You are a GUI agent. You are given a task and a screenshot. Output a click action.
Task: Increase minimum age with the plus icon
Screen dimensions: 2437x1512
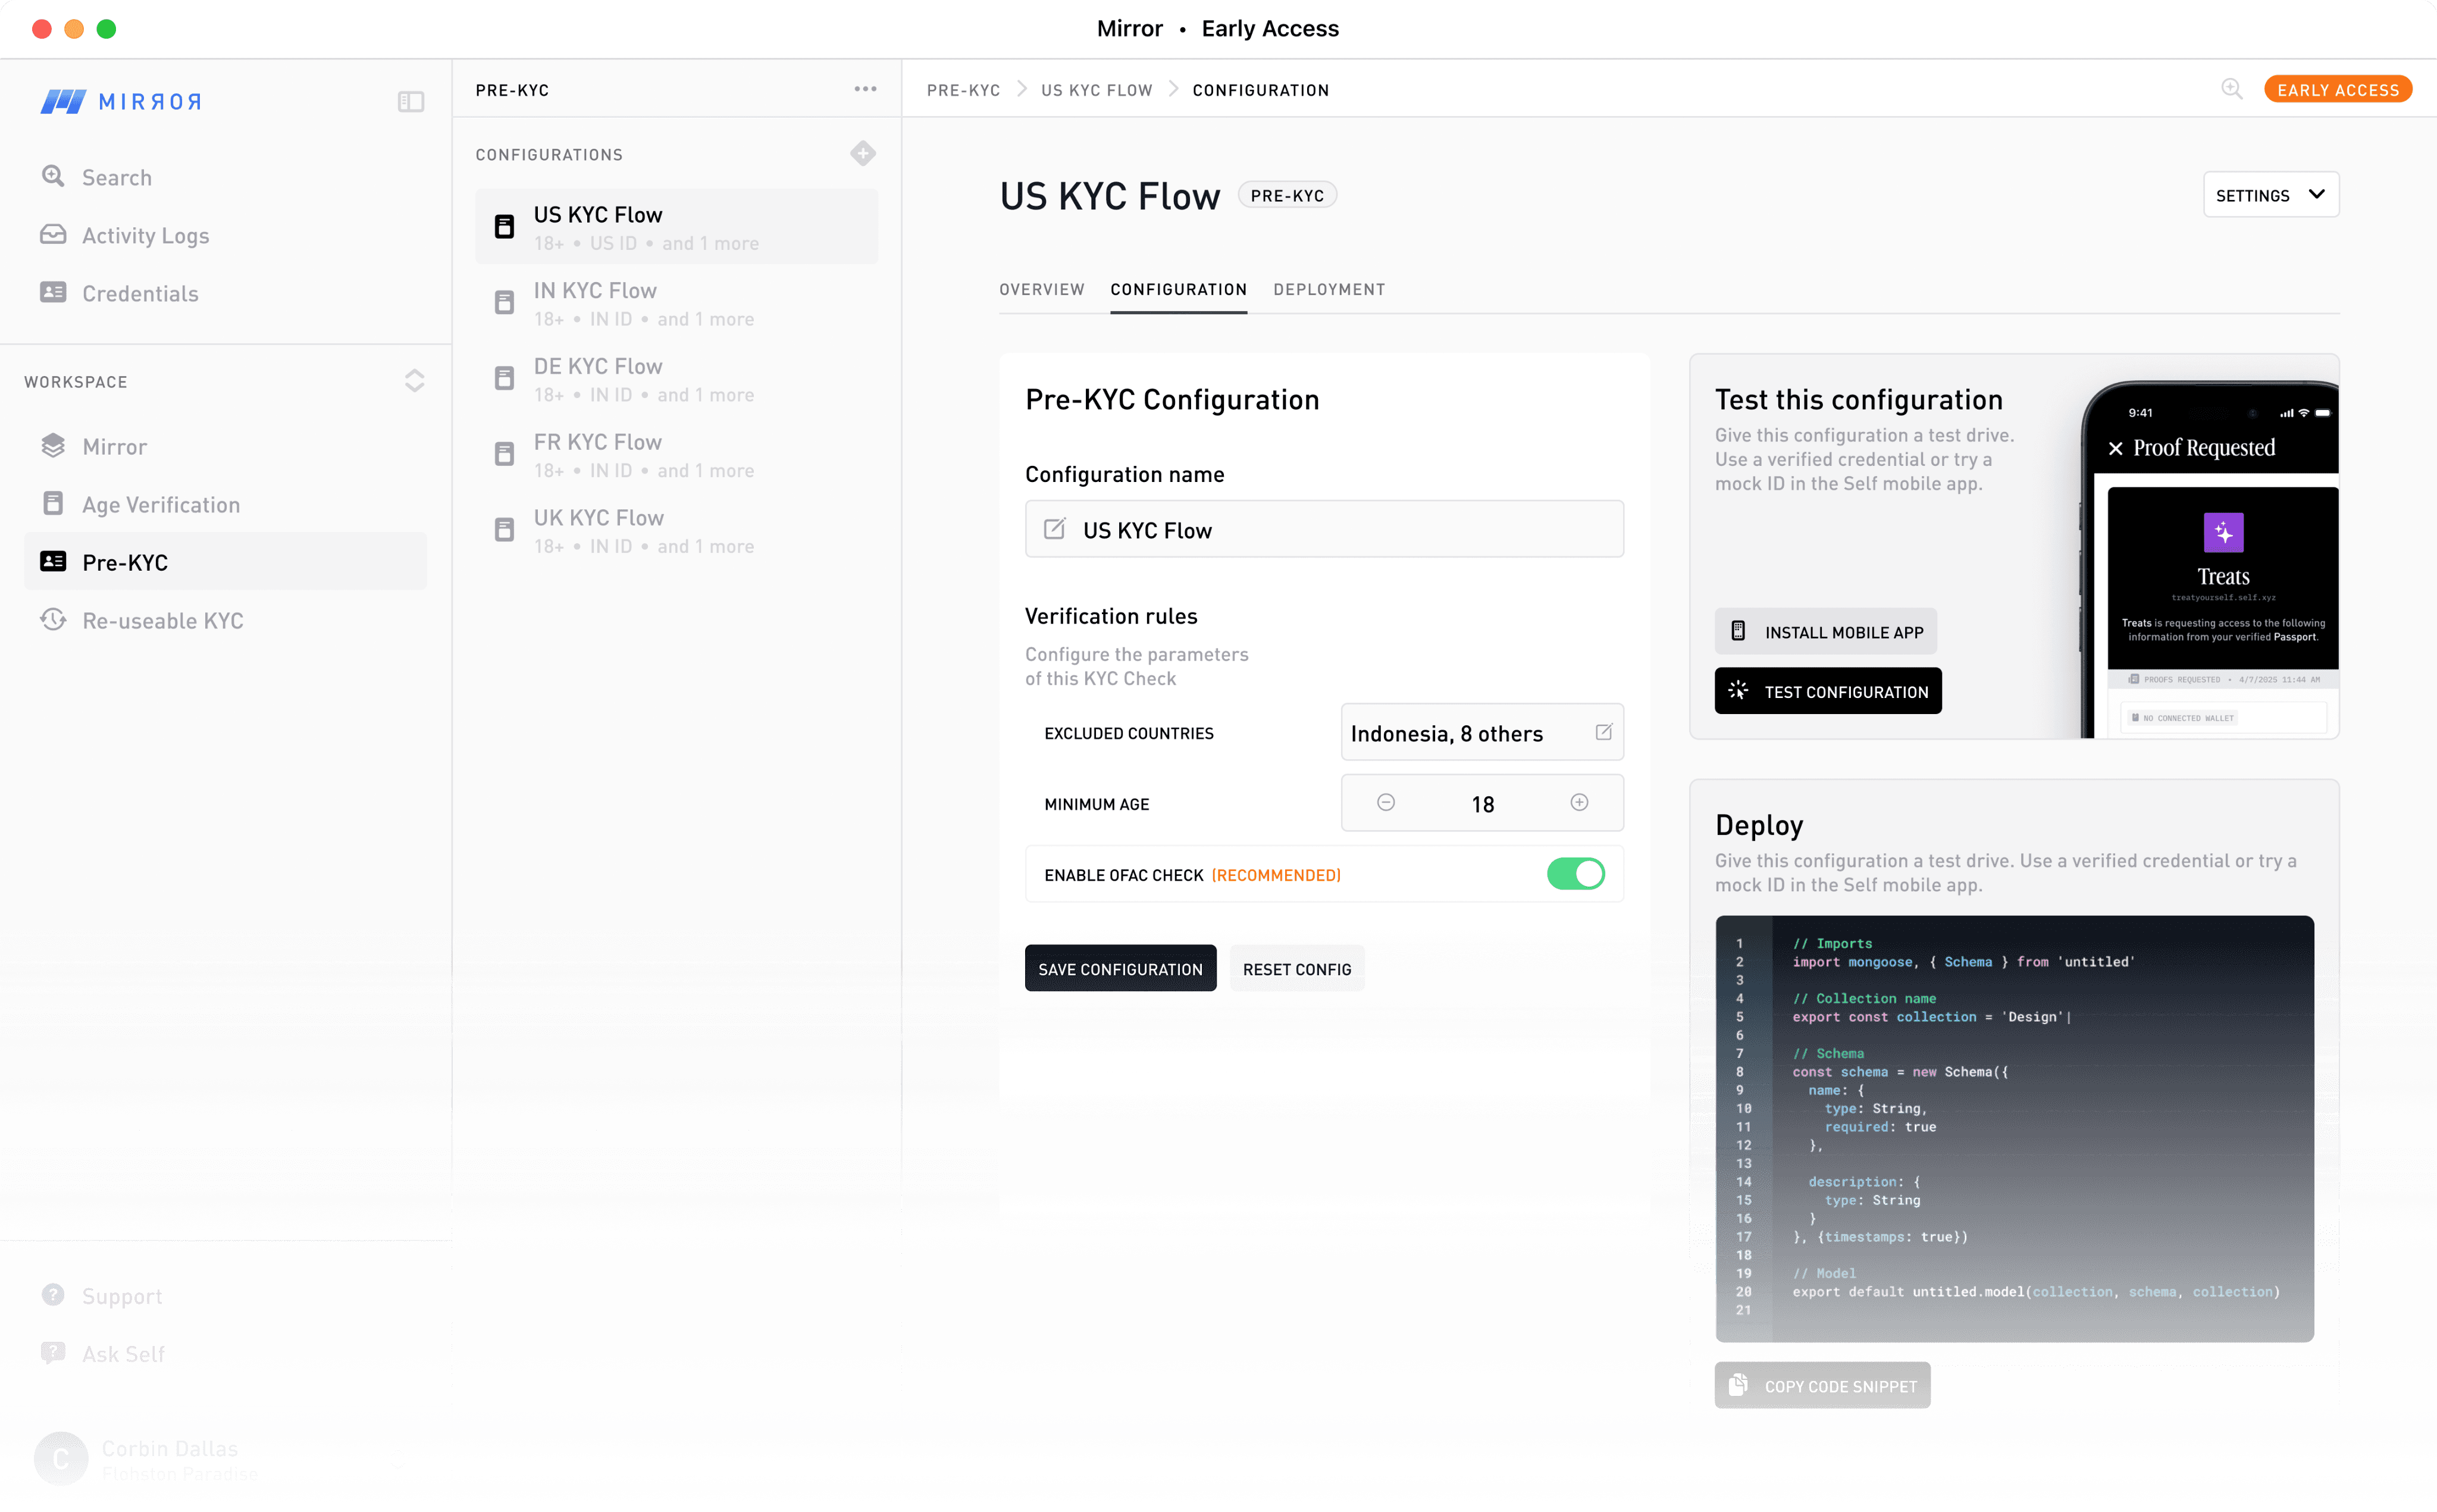click(1580, 802)
